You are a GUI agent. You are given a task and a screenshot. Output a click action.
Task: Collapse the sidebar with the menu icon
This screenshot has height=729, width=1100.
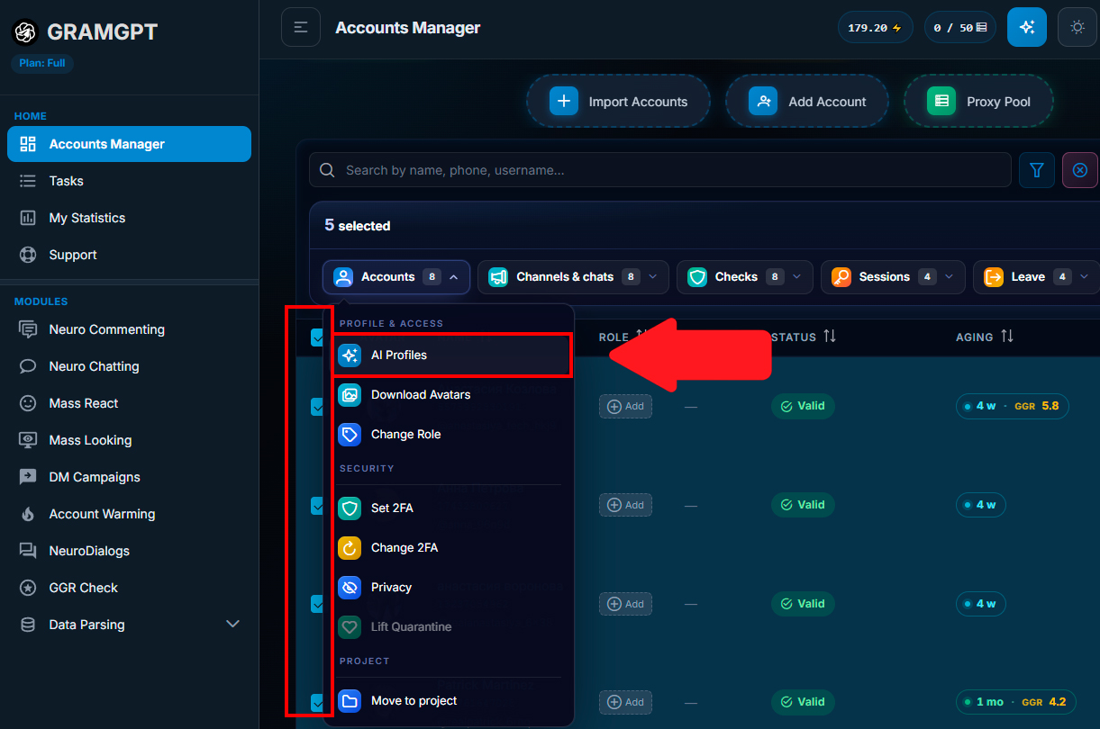(301, 28)
